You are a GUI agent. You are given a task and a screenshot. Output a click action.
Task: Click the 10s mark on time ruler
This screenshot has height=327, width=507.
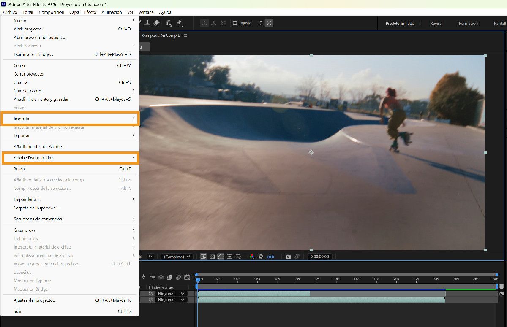click(297, 279)
